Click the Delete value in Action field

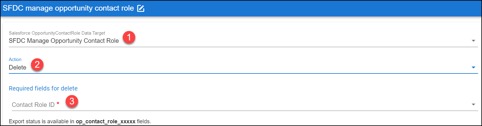[x=18, y=67]
